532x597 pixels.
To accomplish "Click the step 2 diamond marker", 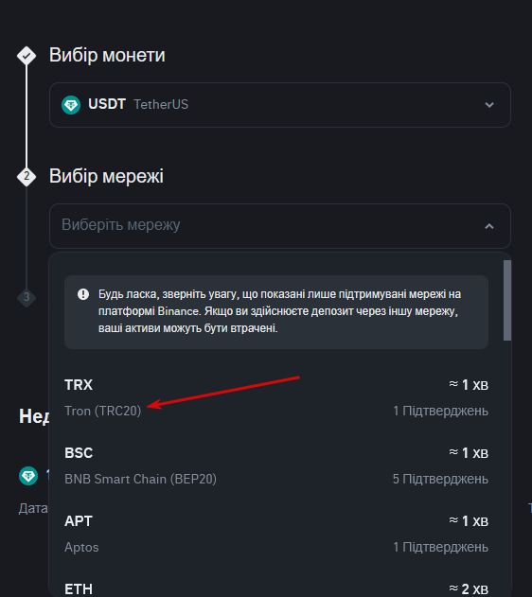I will 27,177.
